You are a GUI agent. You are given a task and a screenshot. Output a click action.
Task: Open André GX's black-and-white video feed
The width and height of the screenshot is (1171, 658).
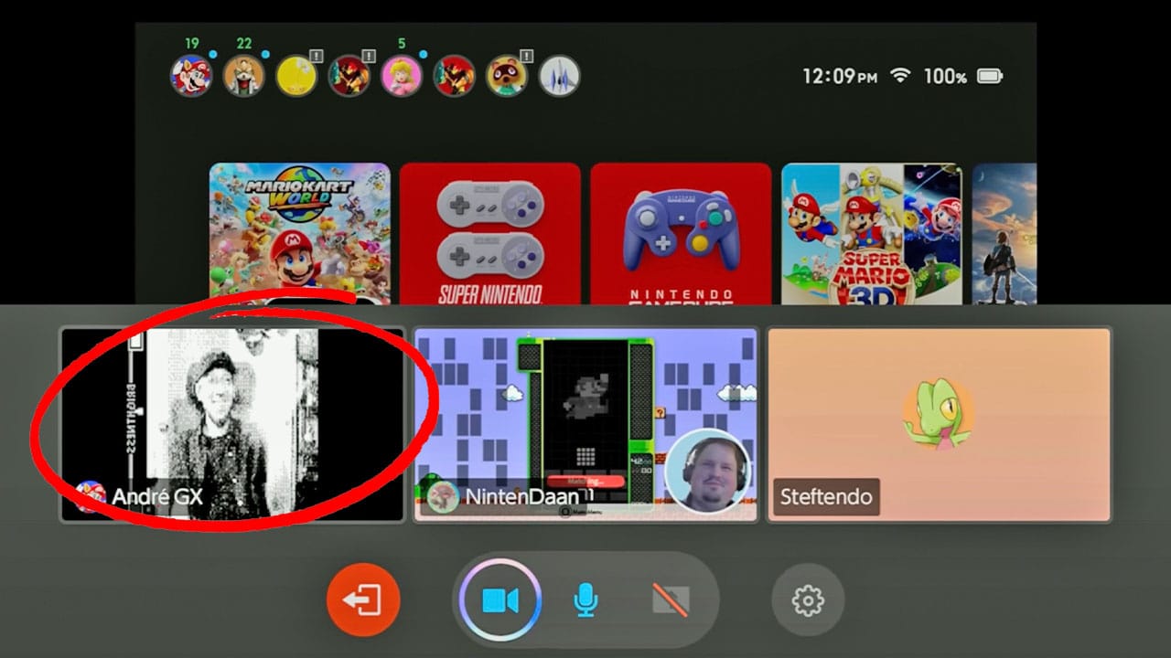click(x=232, y=425)
